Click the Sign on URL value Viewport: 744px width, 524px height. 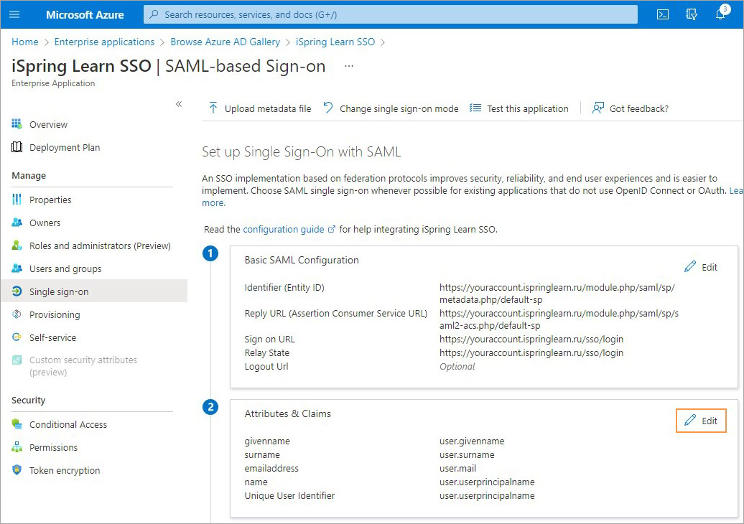click(x=531, y=339)
